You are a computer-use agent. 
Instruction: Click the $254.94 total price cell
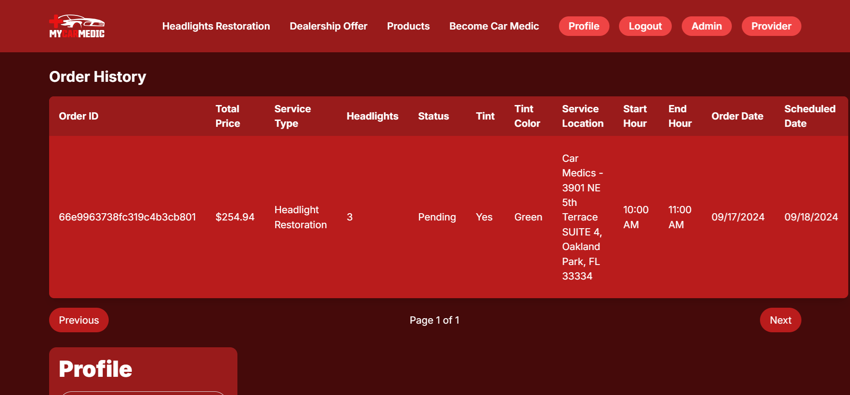235,217
